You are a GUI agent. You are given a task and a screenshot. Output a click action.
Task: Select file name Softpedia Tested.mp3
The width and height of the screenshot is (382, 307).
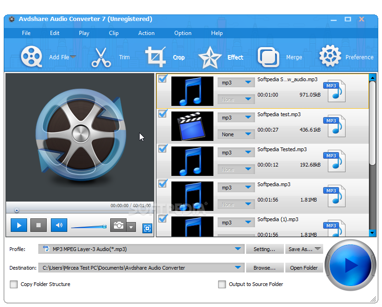pyautogui.click(x=282, y=149)
